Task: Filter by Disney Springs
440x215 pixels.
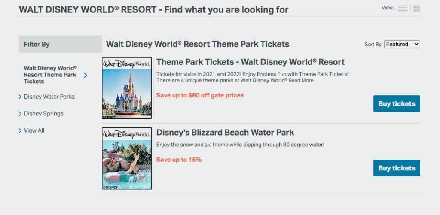Action: coord(43,114)
